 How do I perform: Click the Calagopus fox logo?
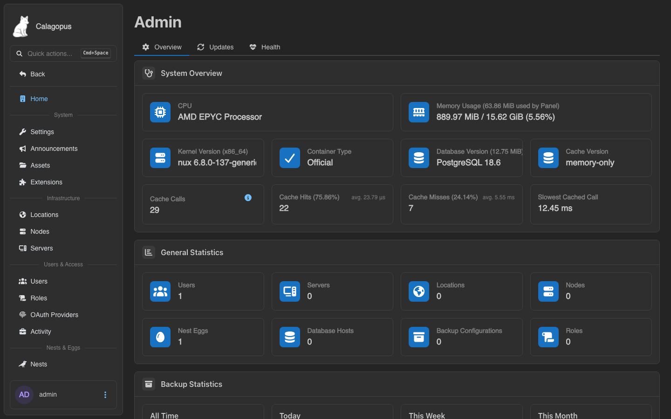21,27
